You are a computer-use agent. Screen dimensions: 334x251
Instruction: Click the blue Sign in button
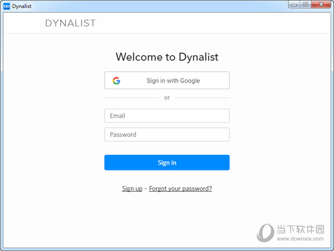tap(167, 162)
